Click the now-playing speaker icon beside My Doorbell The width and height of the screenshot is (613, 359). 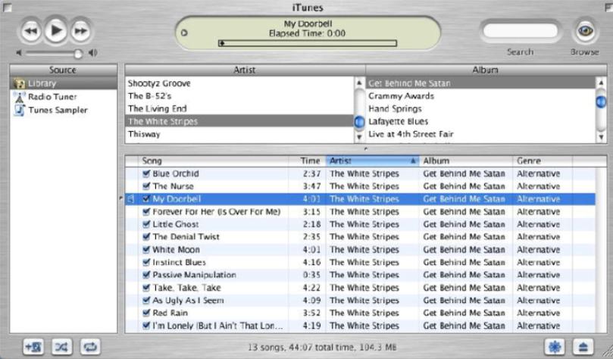click(x=131, y=199)
